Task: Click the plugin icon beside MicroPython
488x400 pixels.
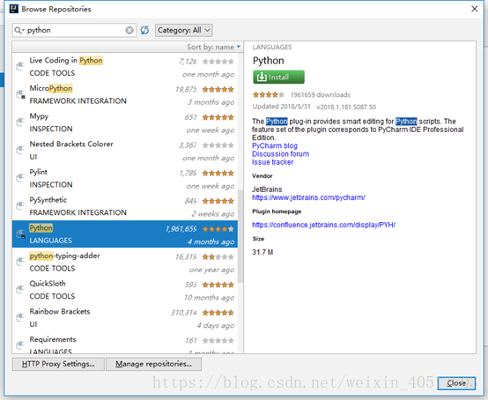Action: 20,94
